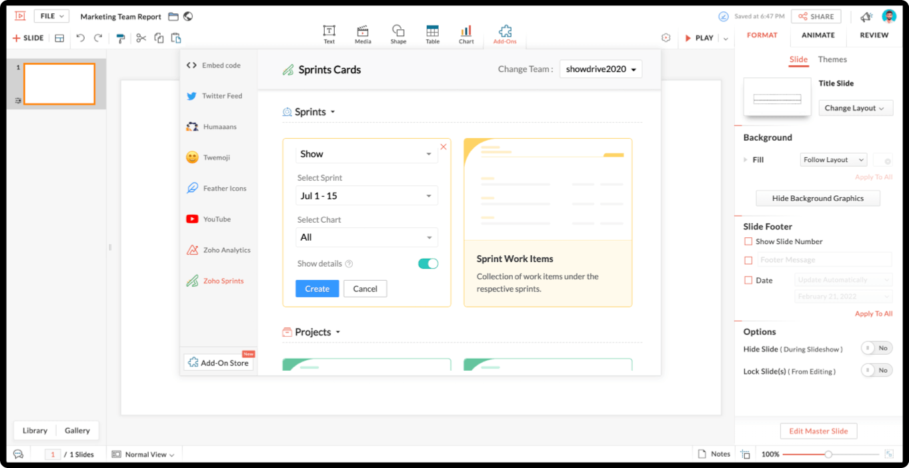Screen dimensions: 909x468
Task: Insert a Chart
Action: coord(466,35)
